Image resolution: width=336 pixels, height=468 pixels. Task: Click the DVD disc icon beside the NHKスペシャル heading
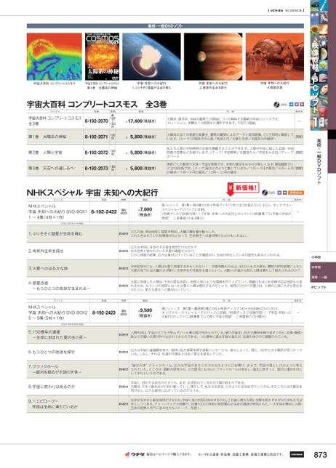[x=265, y=193]
